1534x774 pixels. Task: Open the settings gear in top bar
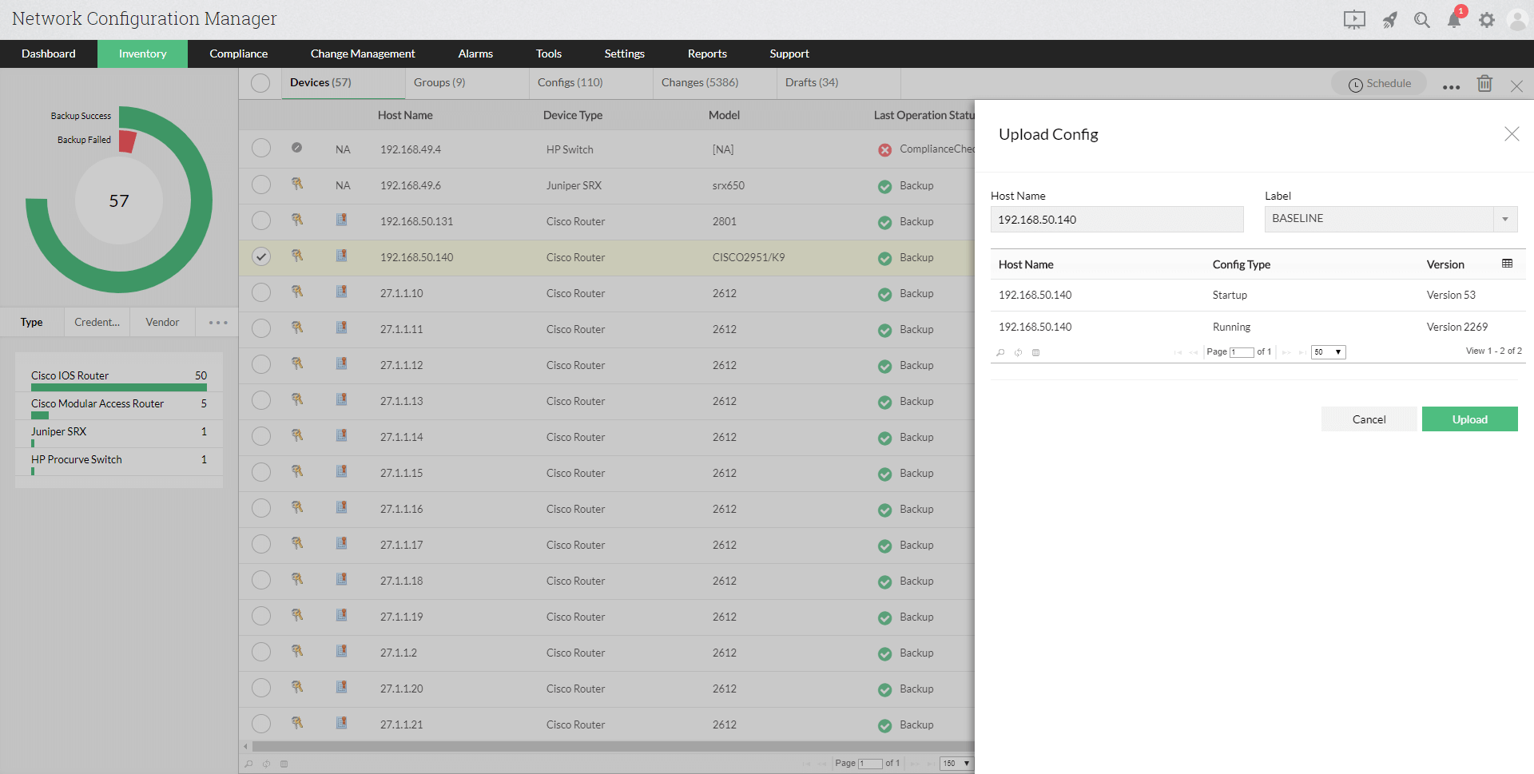tap(1487, 19)
